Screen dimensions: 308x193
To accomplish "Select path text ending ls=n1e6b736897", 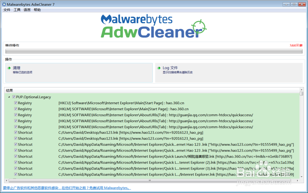I will (175, 156).
